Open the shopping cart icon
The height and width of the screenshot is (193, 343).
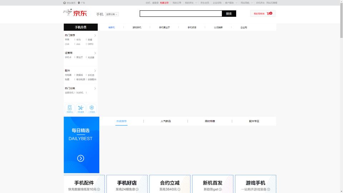coord(268,14)
